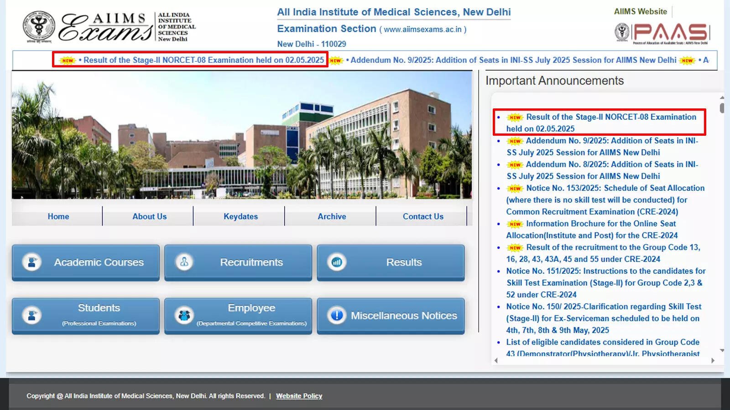Click NEW badge in the ticker after 'AIIMS New Delhi'
Screen dimensions: 730x410
(687, 60)
